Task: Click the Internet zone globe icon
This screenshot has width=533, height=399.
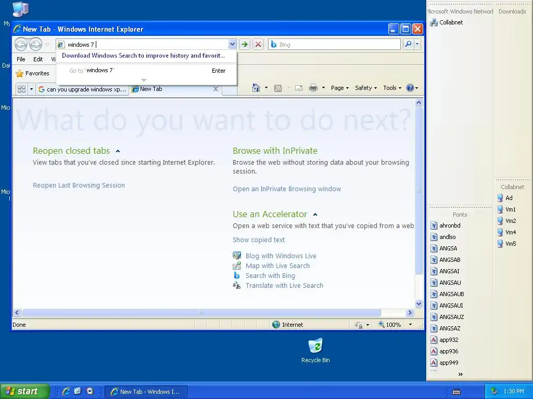Action: (x=276, y=325)
